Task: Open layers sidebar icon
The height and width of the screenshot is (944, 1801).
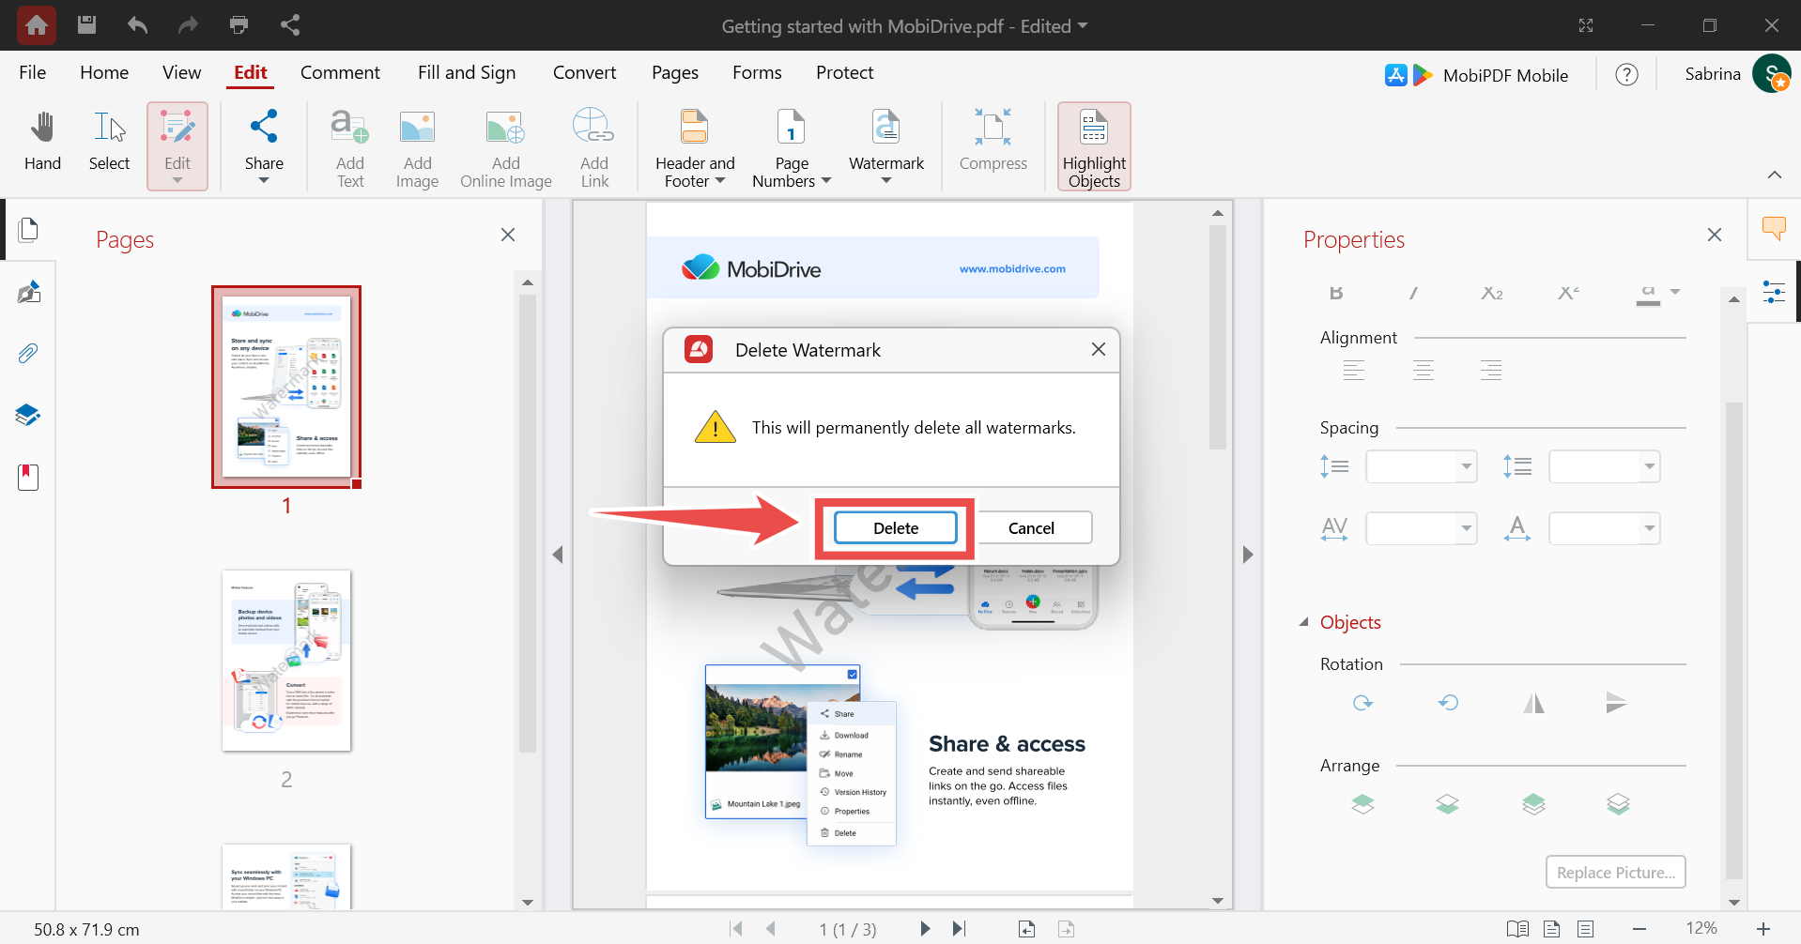Action: 28,415
